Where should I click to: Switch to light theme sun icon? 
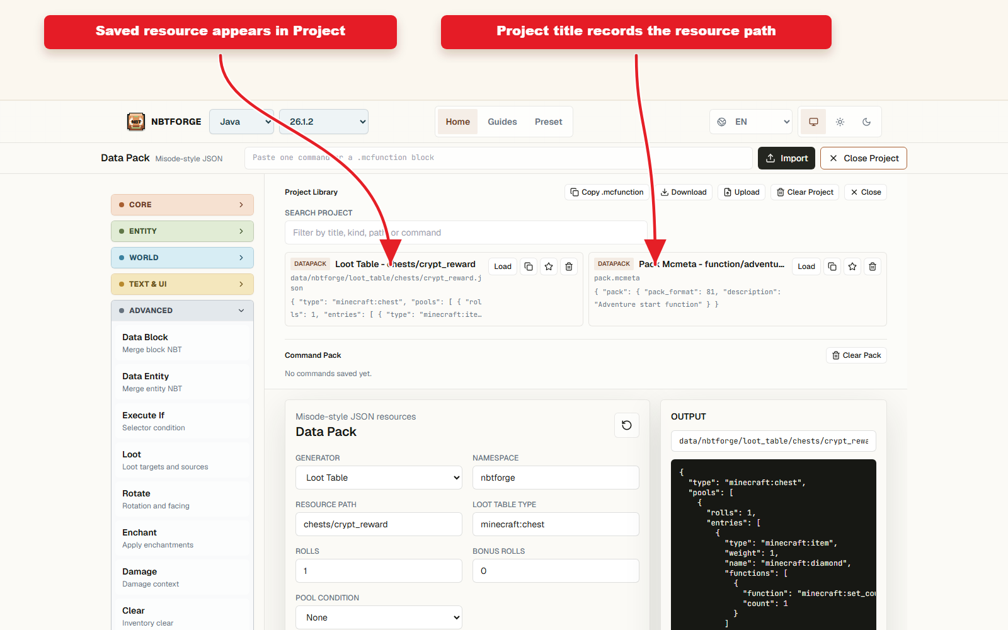click(x=840, y=122)
